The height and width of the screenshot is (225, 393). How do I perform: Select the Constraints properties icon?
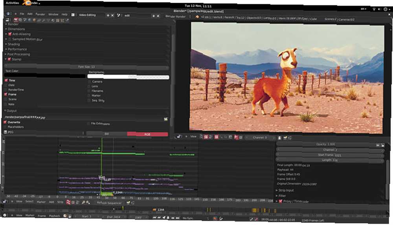(39, 20)
